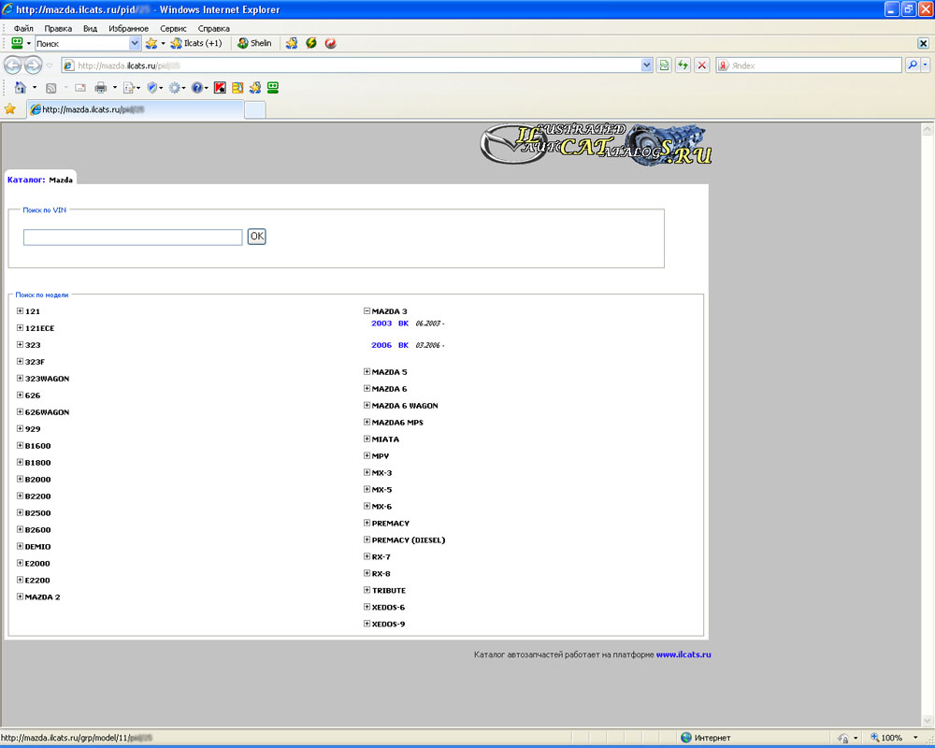Image resolution: width=935 pixels, height=748 pixels.
Task: Click the Home icon in the toolbar
Action: [20, 88]
